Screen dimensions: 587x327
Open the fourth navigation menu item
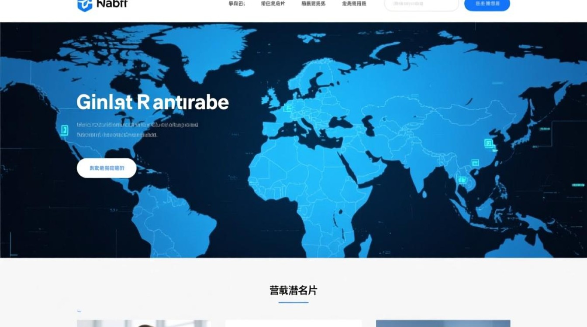354,3
